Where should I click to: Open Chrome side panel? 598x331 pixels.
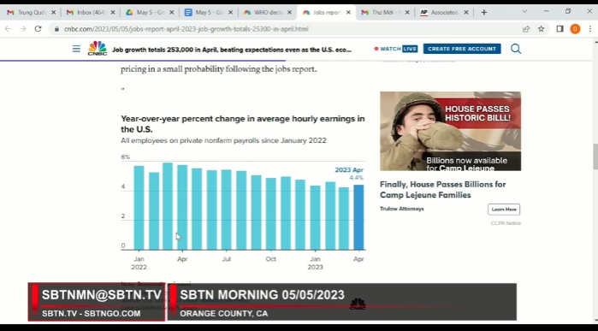pos(560,29)
